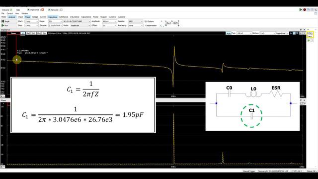Image resolution: width=318 pixels, height=179 pixels.
Task: Open the circuit configuration W1-C1-R-C2 dropdown
Action: click(77, 21)
